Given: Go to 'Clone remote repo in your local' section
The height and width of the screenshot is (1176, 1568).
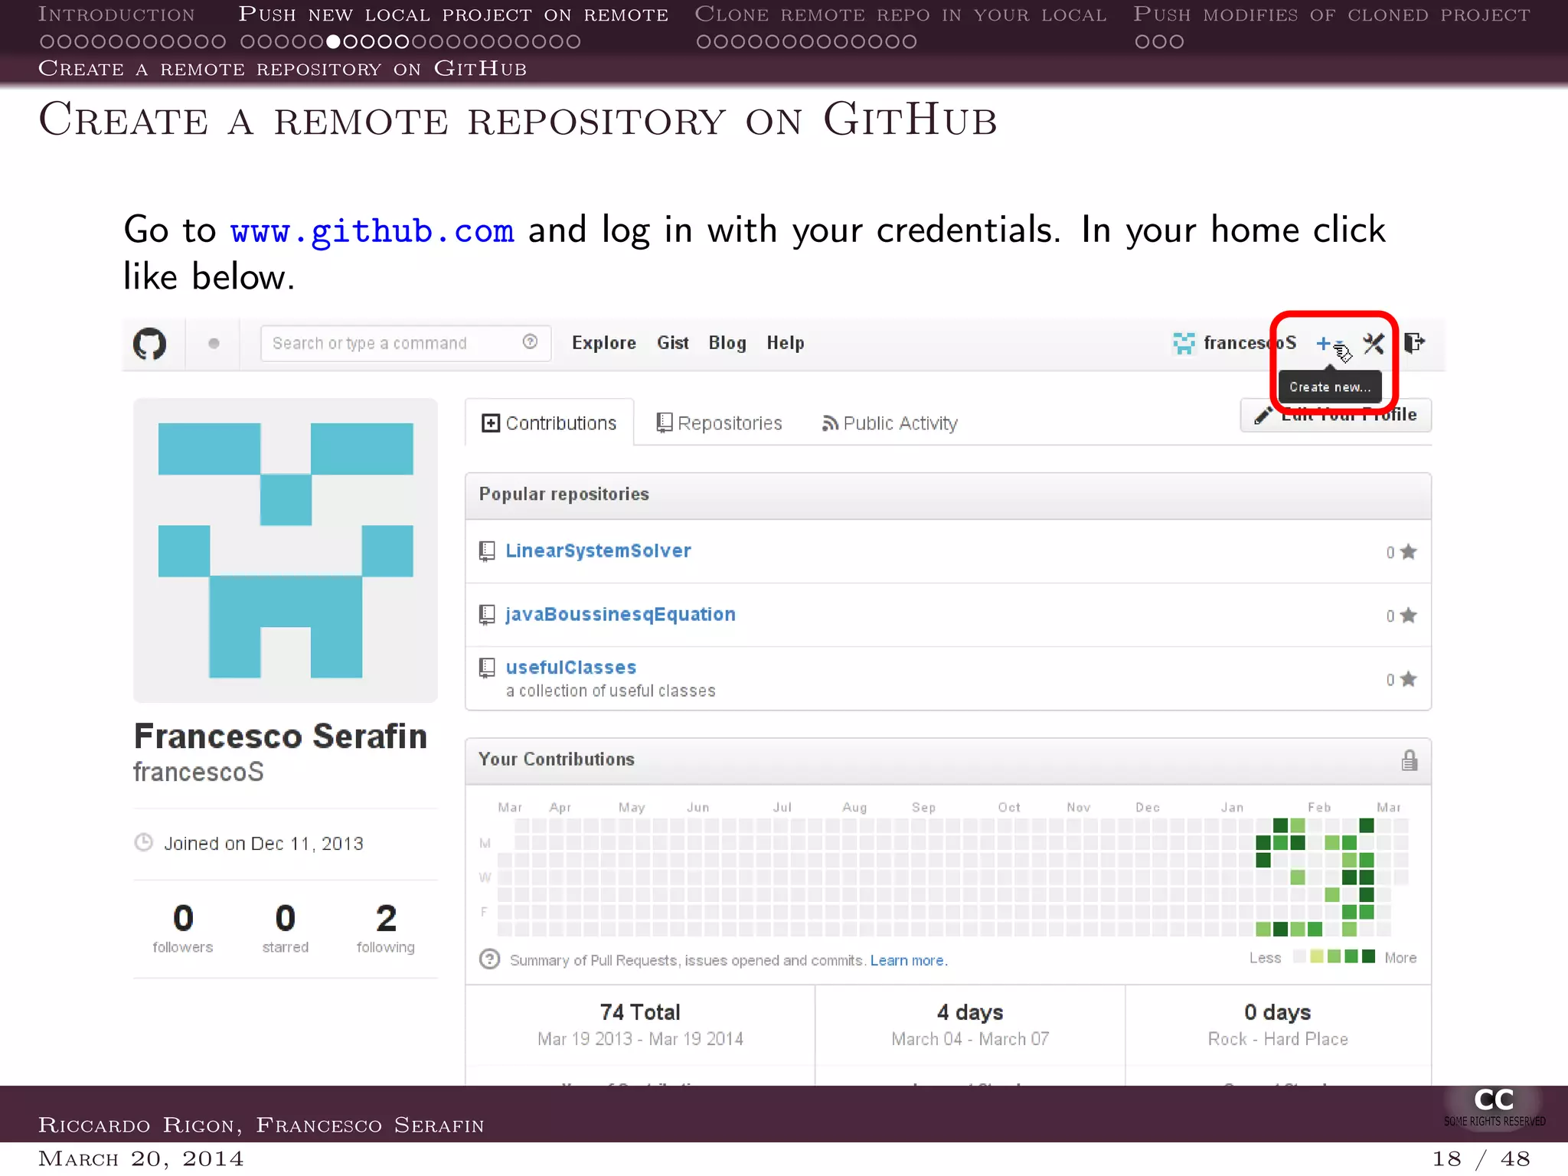Looking at the screenshot, I should (x=900, y=14).
